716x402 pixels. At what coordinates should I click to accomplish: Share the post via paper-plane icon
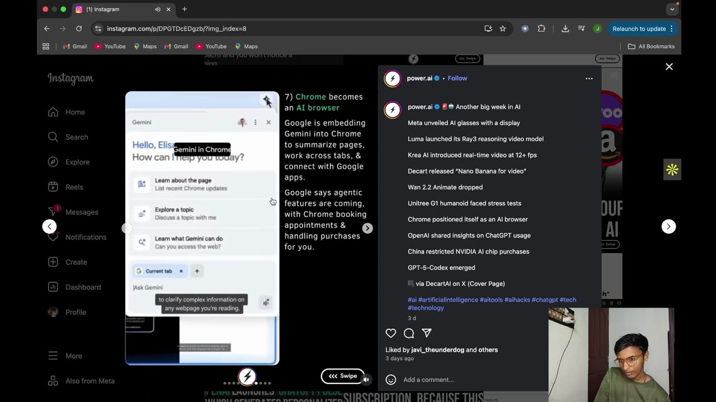pyautogui.click(x=427, y=333)
